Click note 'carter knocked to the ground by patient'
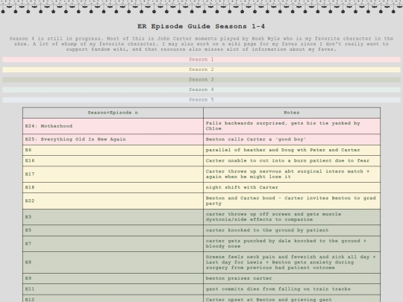This screenshot has width=403, height=302. pyautogui.click(x=292, y=230)
